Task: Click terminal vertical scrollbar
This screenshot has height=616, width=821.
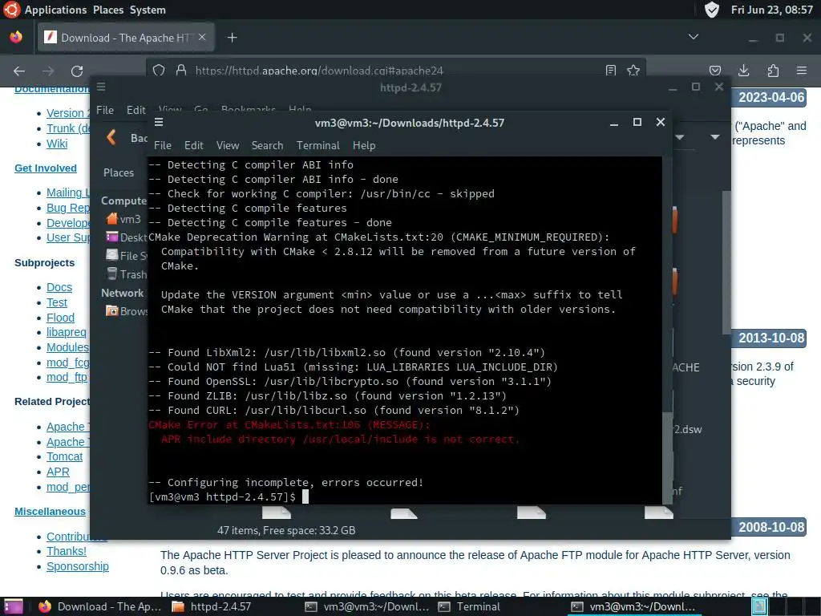Action: pyautogui.click(x=666, y=458)
